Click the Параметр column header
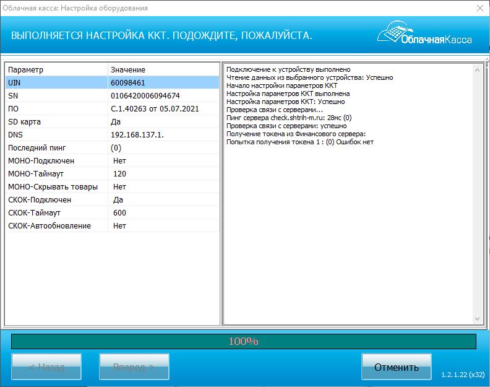The height and width of the screenshot is (387, 490). click(x=56, y=69)
